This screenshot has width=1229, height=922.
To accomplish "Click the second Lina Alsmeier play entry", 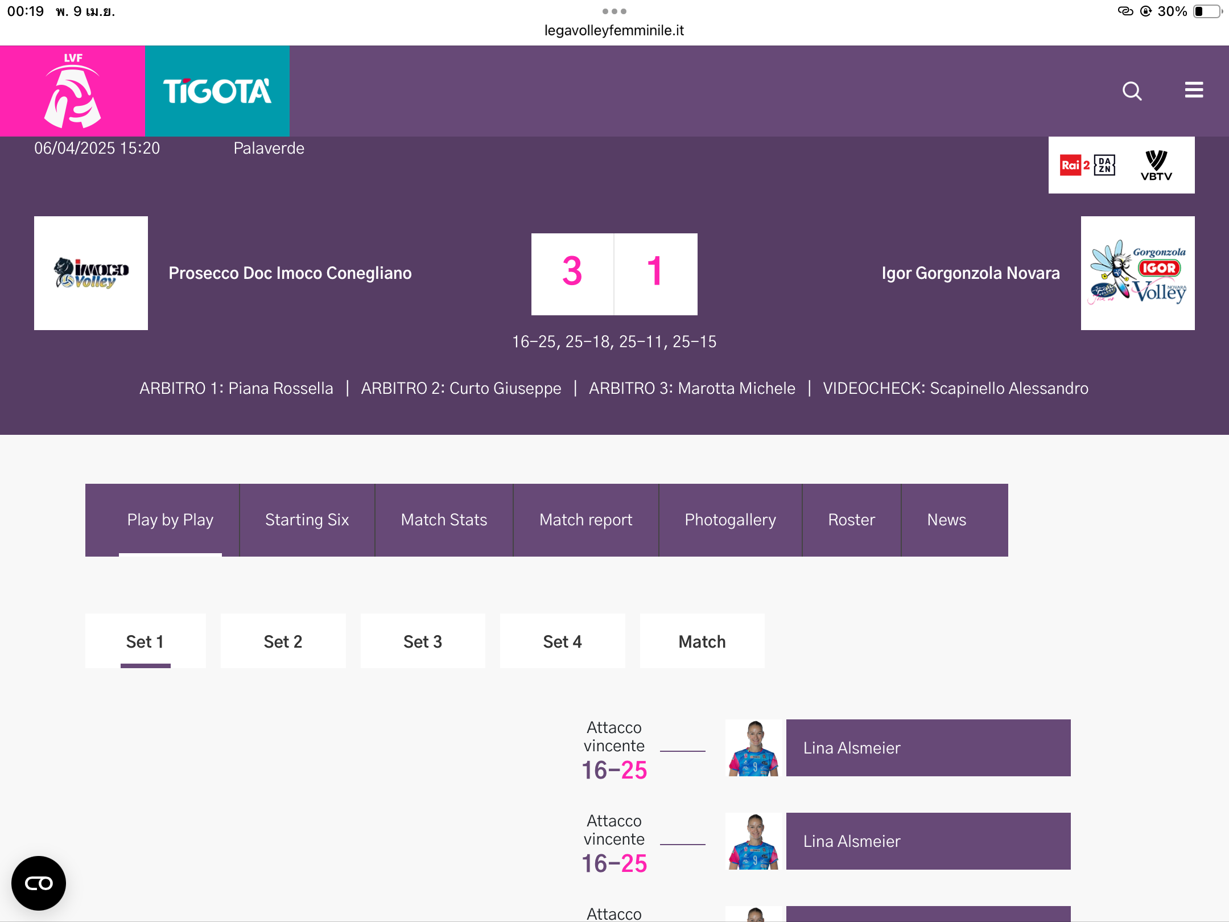I will (x=929, y=841).
